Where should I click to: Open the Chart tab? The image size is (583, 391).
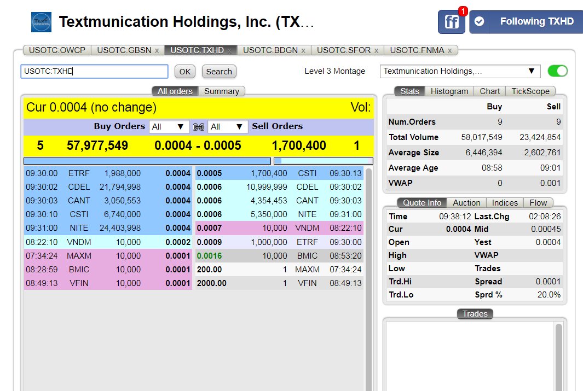490,91
